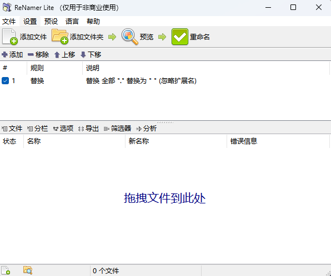Click the 拖拽文件到此处 drop area text
The height and width of the screenshot is (276, 331).
pos(164,198)
